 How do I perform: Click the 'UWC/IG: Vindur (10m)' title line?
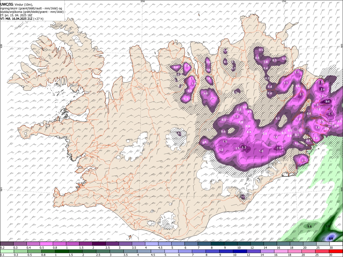click(16, 4)
